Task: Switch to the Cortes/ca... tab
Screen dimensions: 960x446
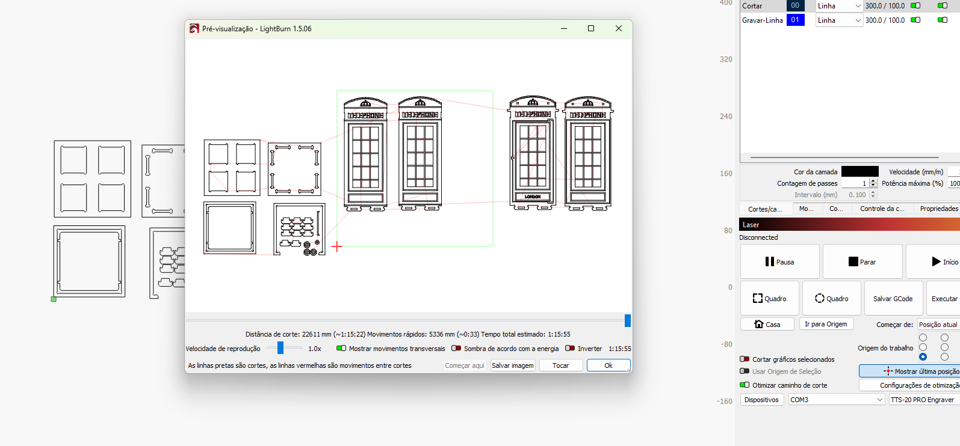Action: (x=765, y=209)
